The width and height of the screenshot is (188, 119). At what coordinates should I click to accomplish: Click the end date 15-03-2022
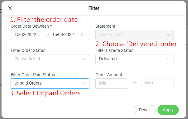click(63, 34)
